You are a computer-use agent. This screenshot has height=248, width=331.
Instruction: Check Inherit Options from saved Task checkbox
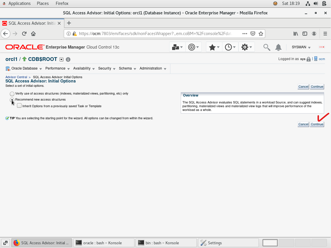click(19, 105)
